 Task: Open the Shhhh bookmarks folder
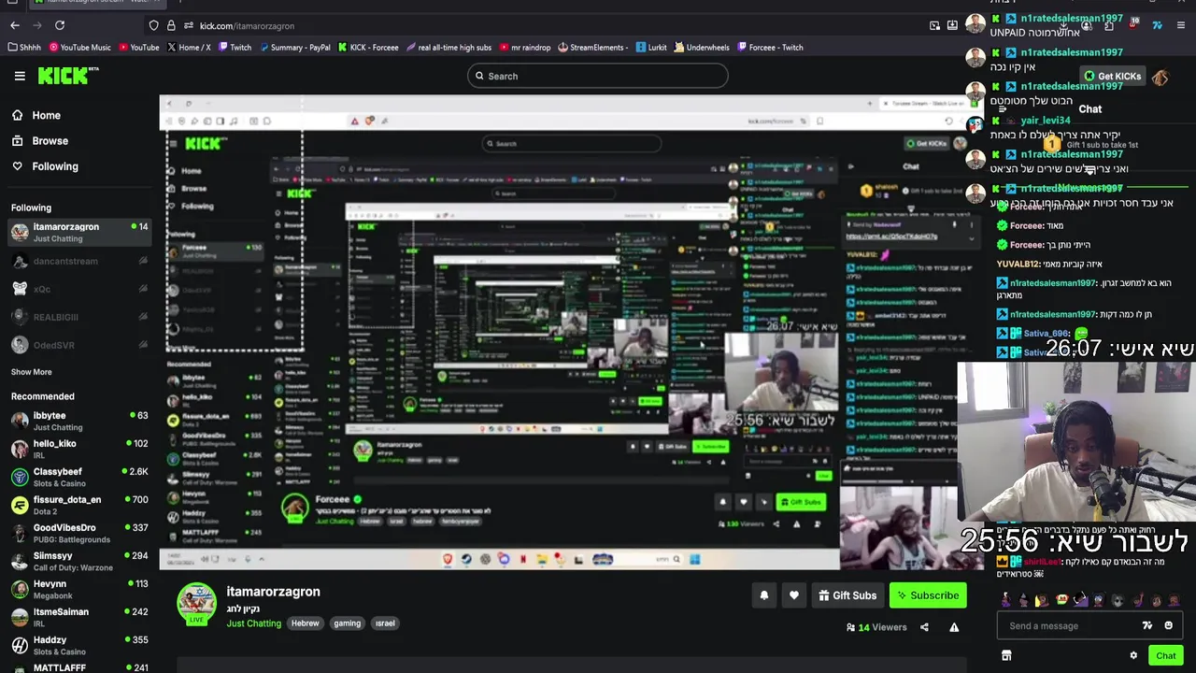click(24, 48)
